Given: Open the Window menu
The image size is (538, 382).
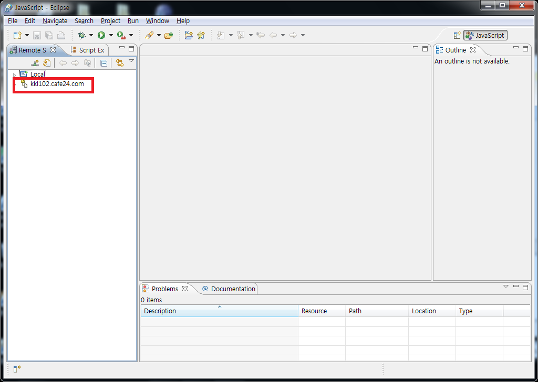Looking at the screenshot, I should [x=157, y=21].
